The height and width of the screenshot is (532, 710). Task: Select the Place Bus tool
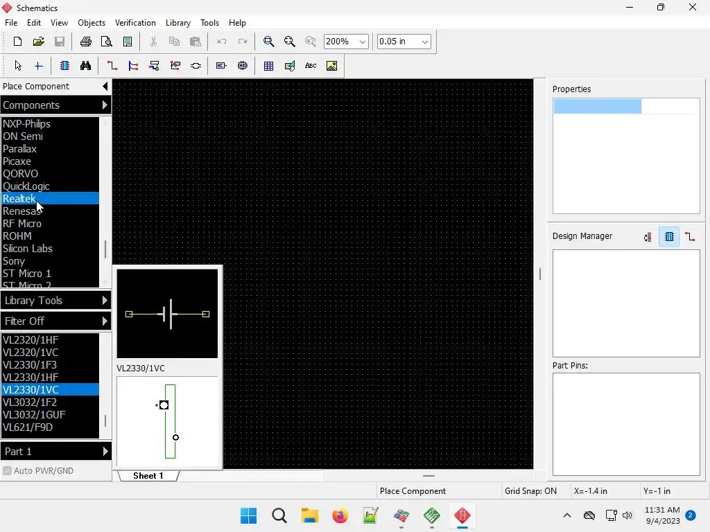(x=133, y=66)
